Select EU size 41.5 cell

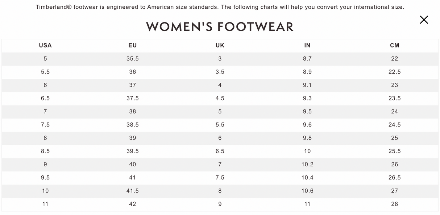[133, 191]
